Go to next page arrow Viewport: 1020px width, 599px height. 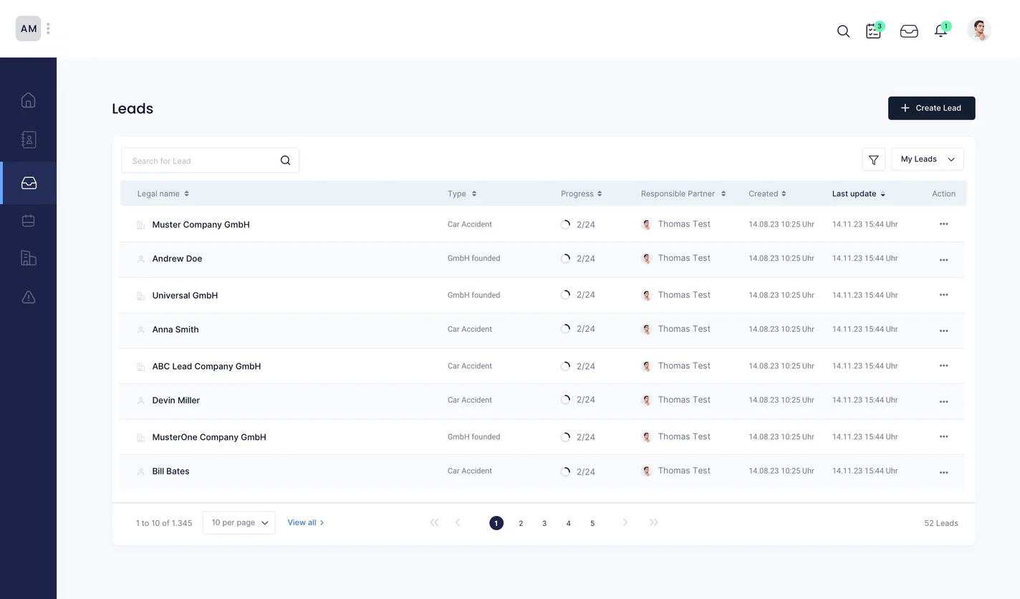[625, 522]
